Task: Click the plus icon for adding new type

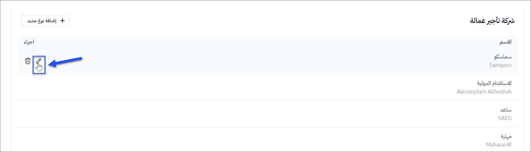Action: pos(63,21)
